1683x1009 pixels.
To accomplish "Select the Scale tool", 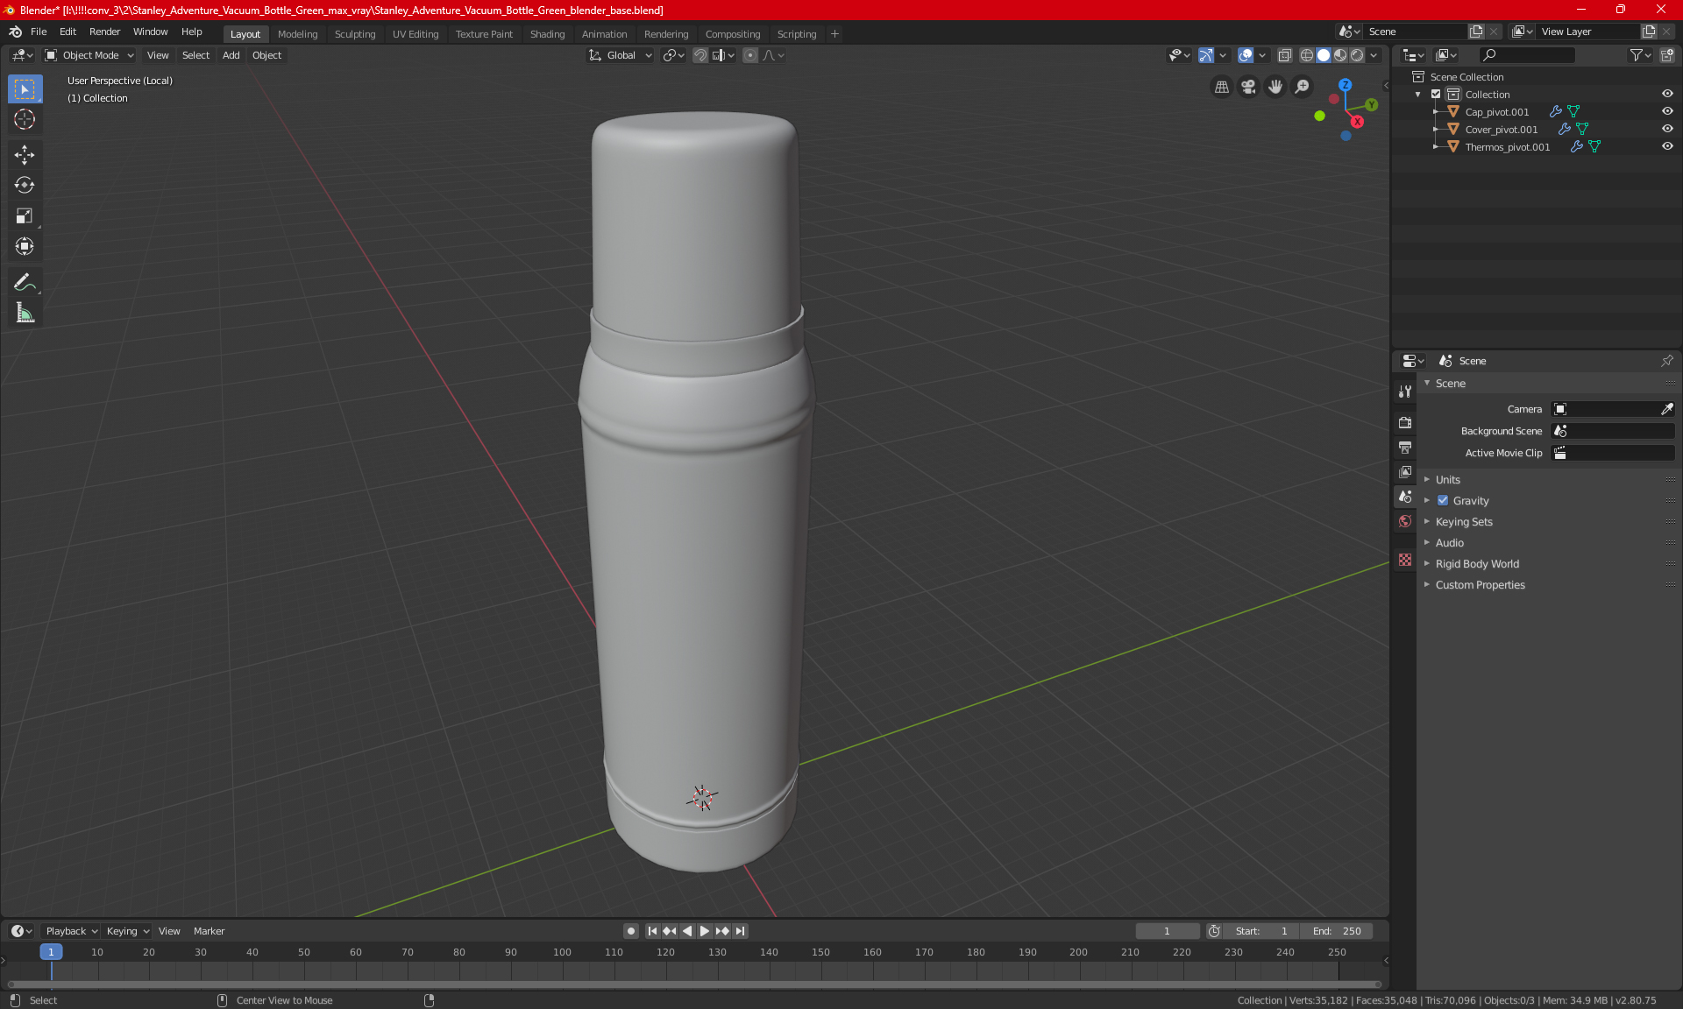I will pos(25,216).
